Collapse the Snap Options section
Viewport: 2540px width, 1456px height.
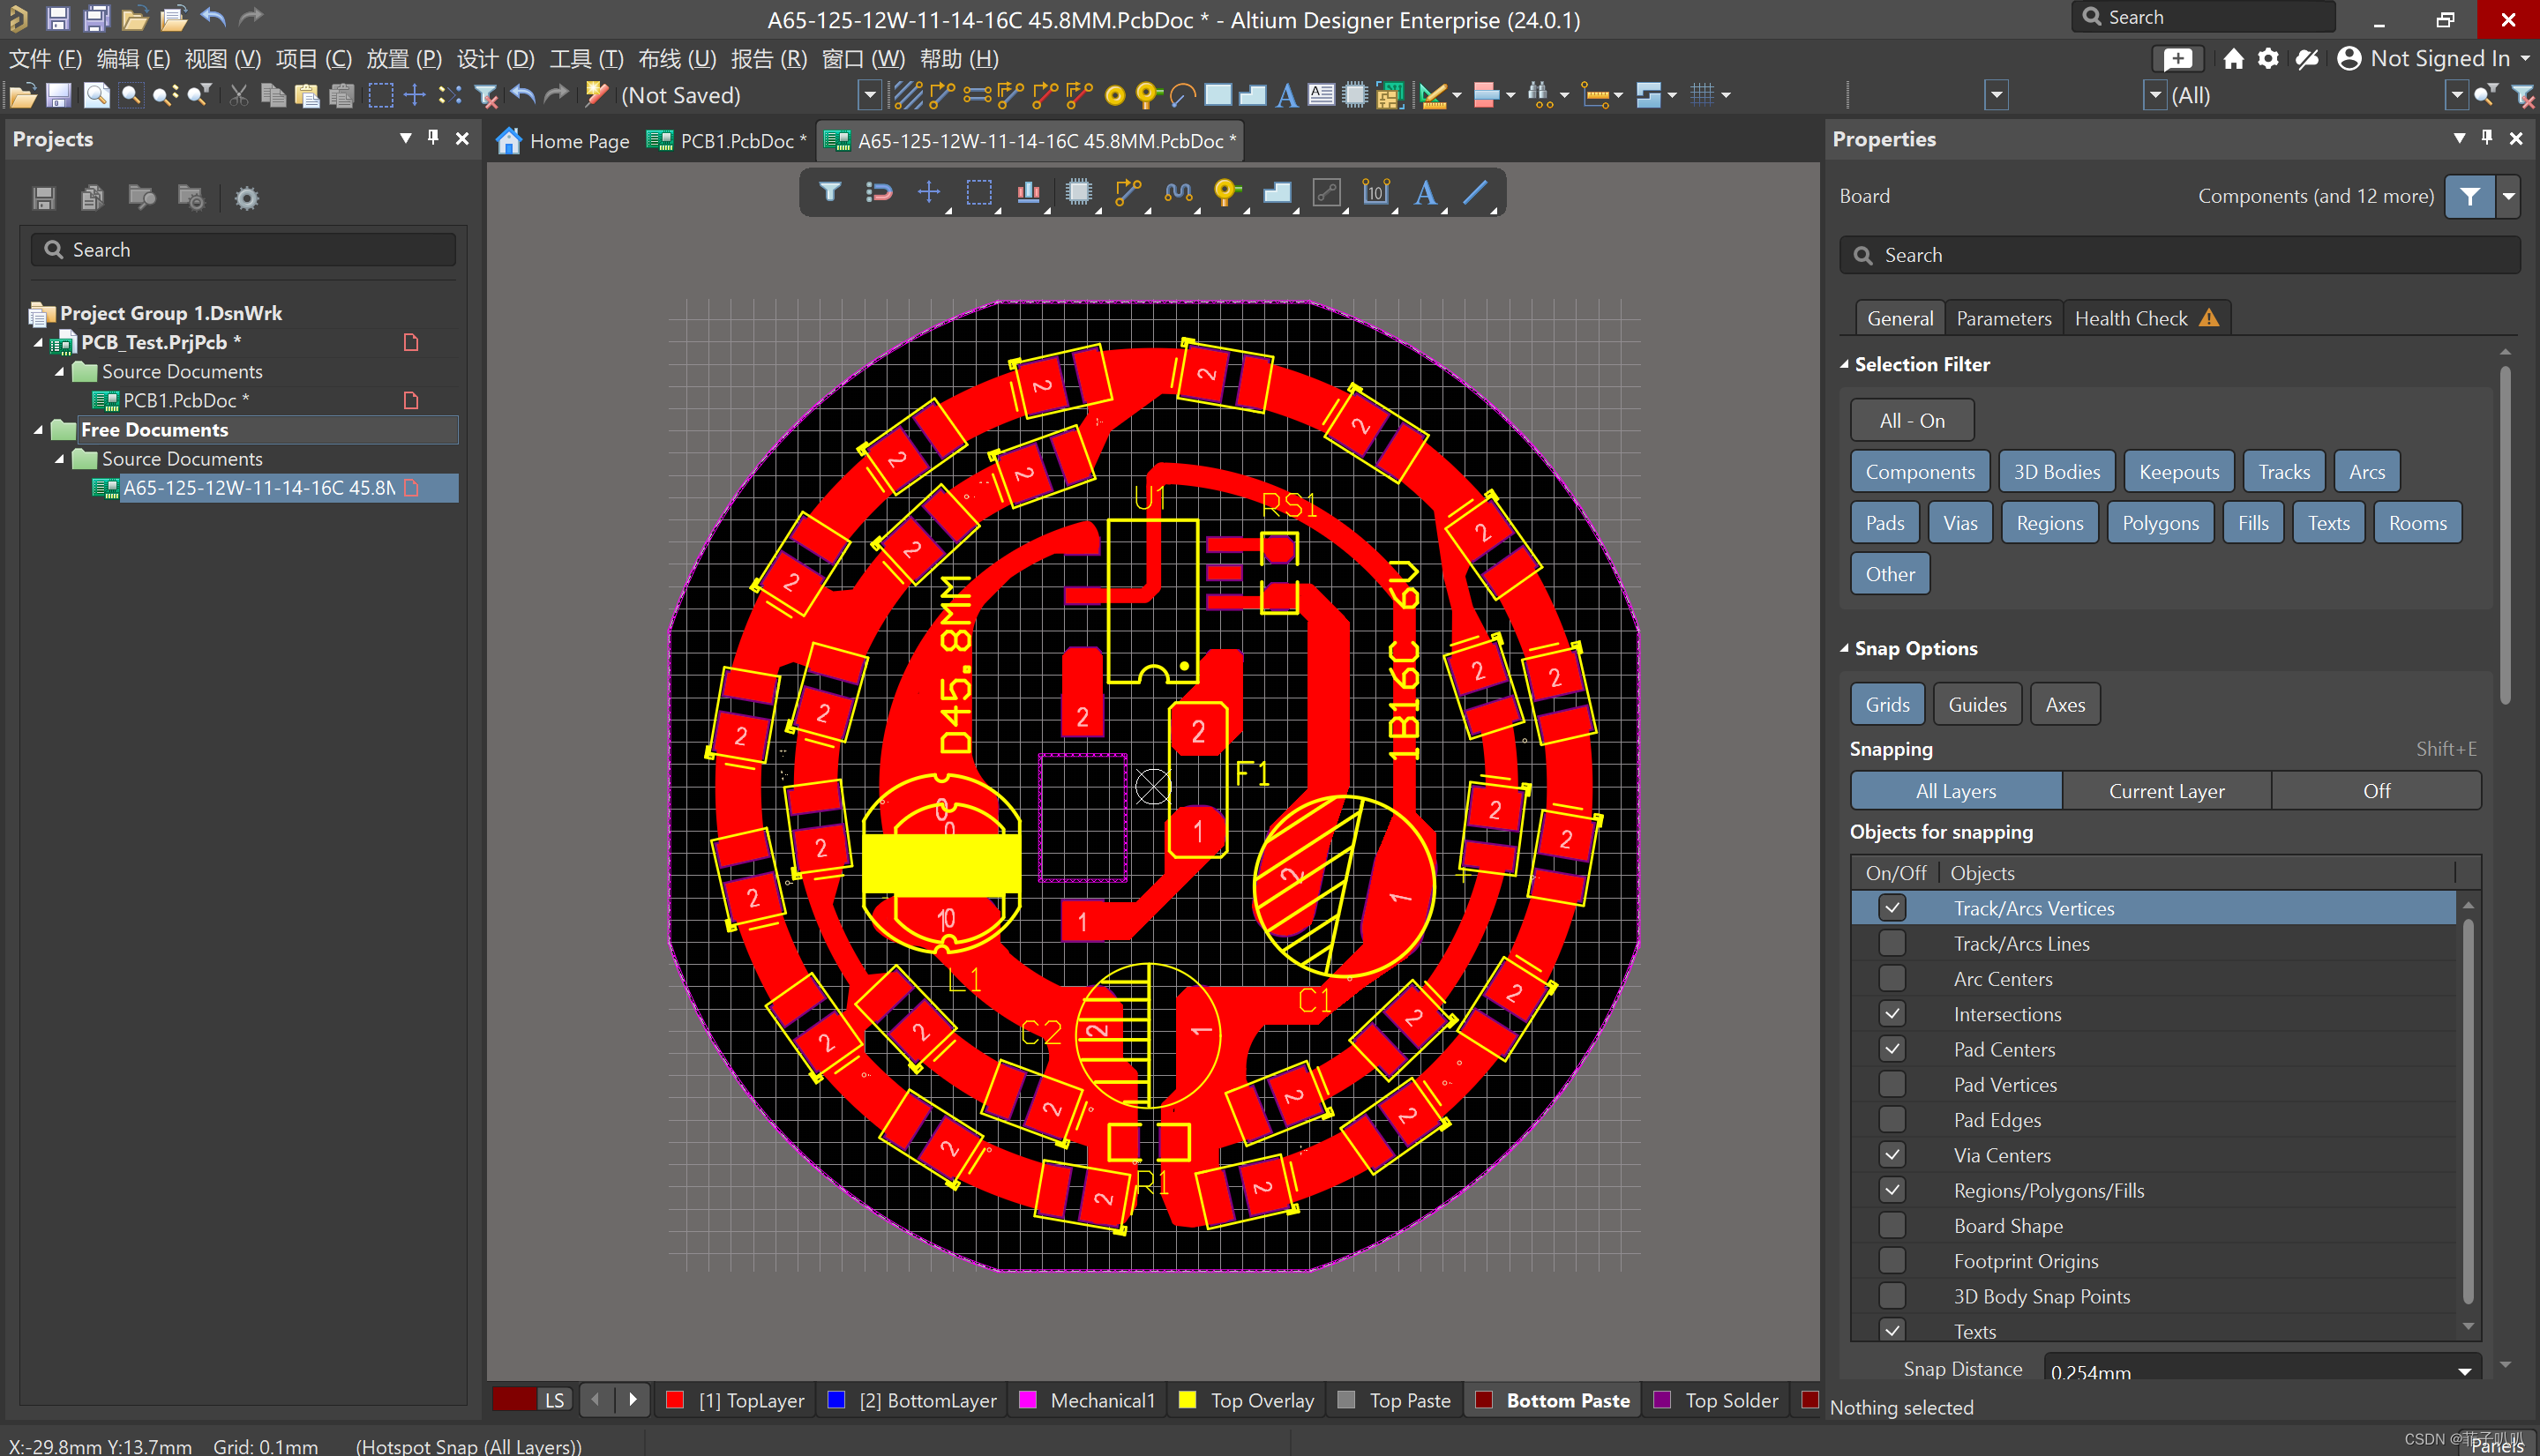click(x=1844, y=649)
